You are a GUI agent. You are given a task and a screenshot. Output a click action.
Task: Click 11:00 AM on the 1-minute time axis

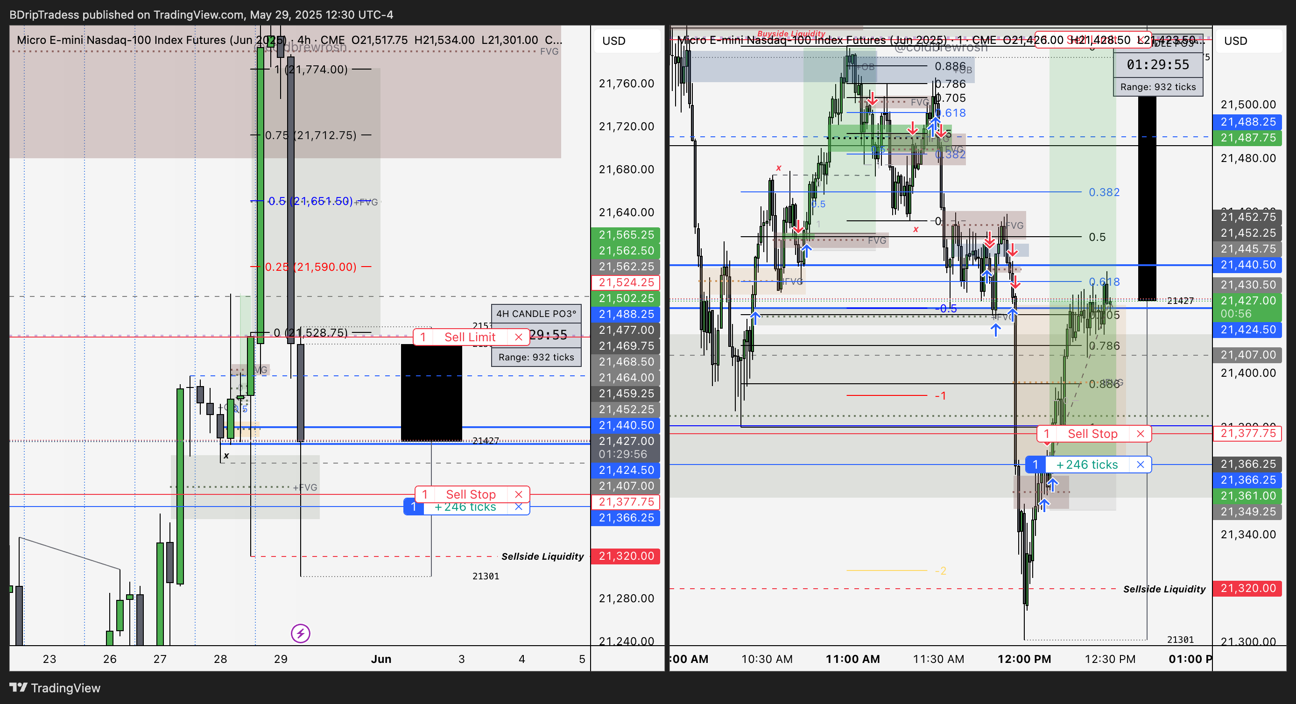point(853,659)
